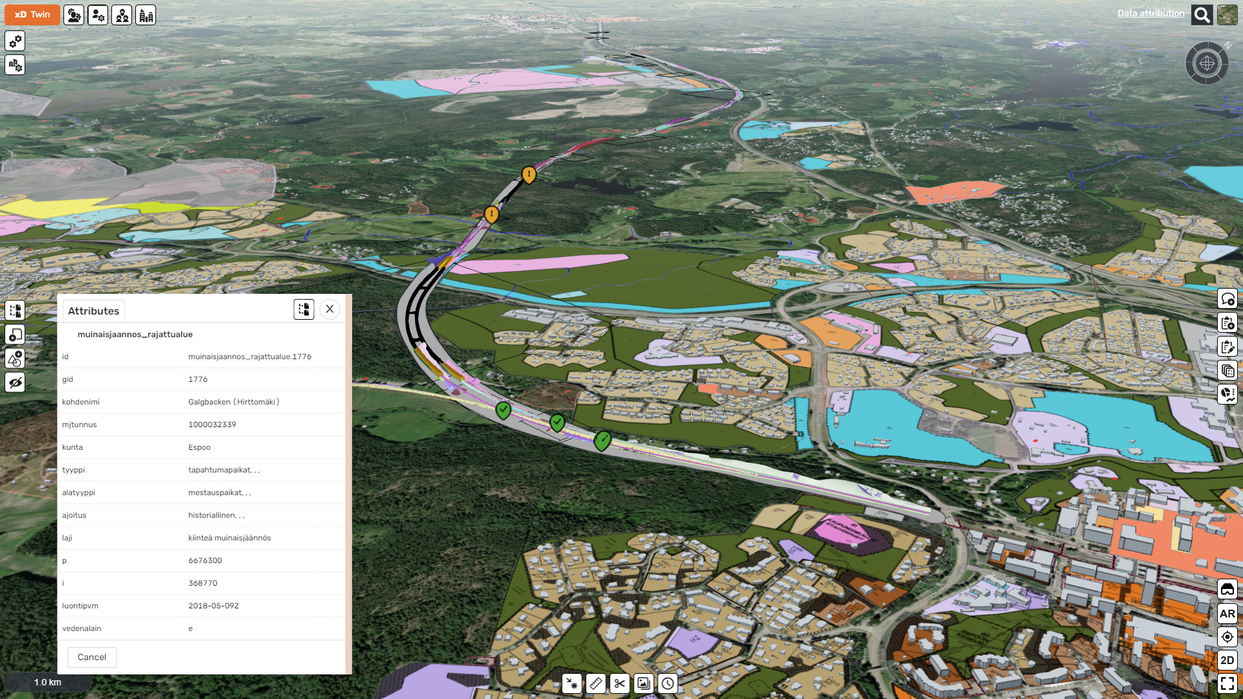Click the Cancel button in the Attributes panel

click(x=91, y=657)
